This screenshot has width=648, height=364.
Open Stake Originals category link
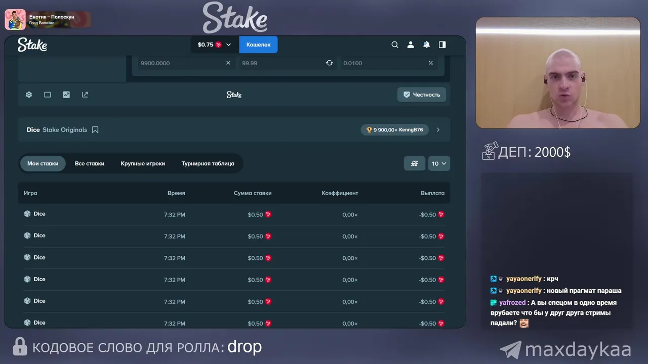tap(65, 130)
